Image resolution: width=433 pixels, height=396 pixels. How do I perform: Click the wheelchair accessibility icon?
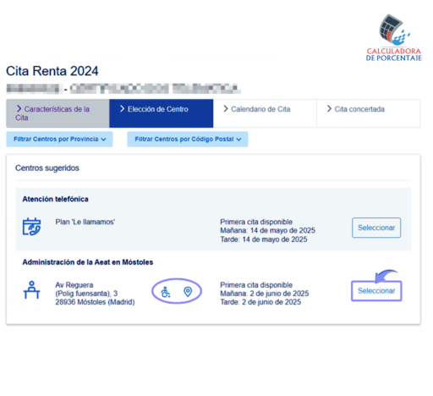point(166,292)
